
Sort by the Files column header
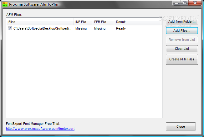(40, 22)
